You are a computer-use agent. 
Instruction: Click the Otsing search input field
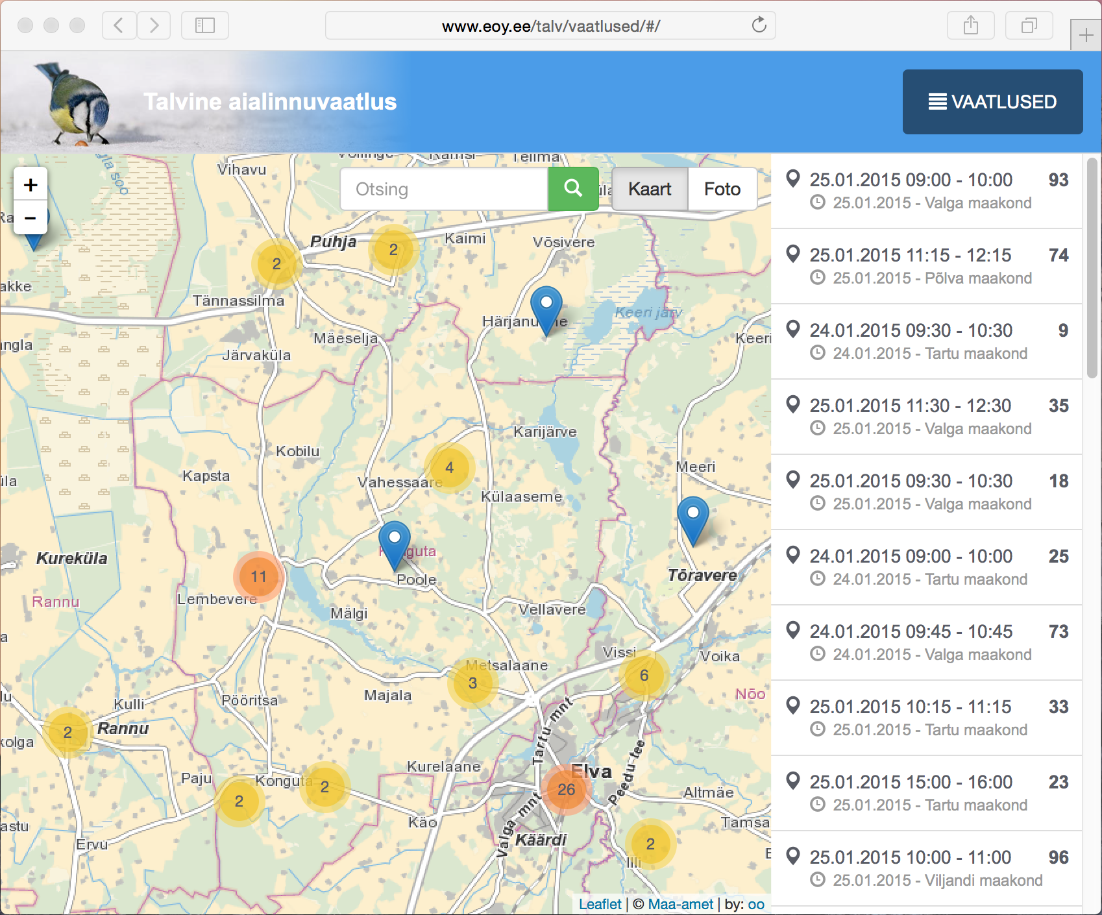click(x=444, y=189)
